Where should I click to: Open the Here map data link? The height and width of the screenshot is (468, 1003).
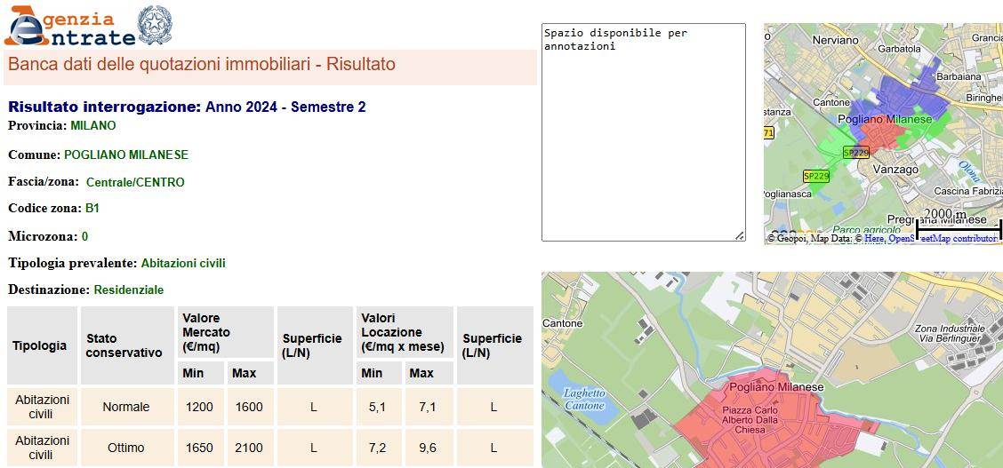tap(874, 239)
